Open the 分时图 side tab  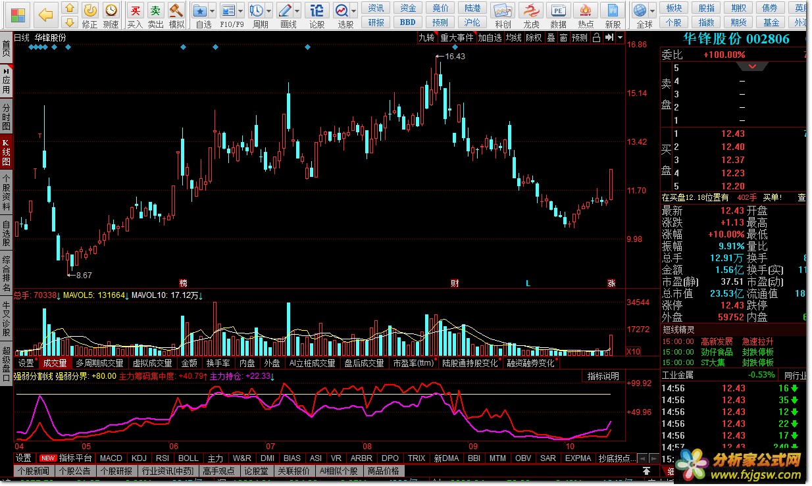(6, 116)
